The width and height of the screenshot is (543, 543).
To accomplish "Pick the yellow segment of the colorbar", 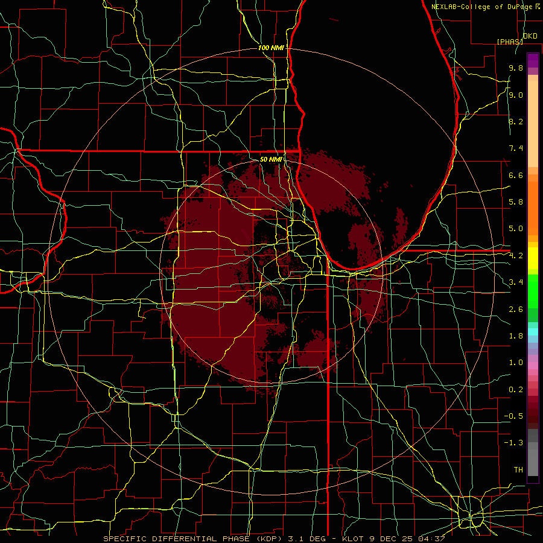I will tap(533, 258).
